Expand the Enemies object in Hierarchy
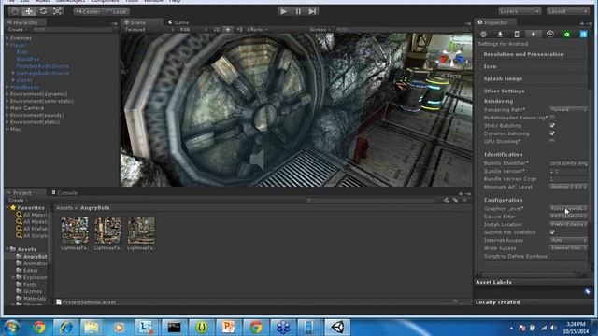Image resolution: width=598 pixels, height=336 pixels. pyautogui.click(x=7, y=38)
